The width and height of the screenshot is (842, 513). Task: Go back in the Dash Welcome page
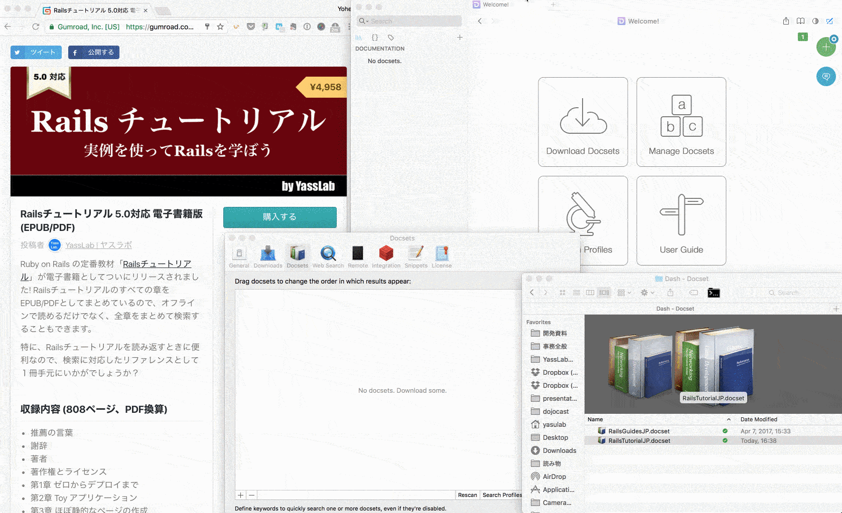tap(480, 21)
